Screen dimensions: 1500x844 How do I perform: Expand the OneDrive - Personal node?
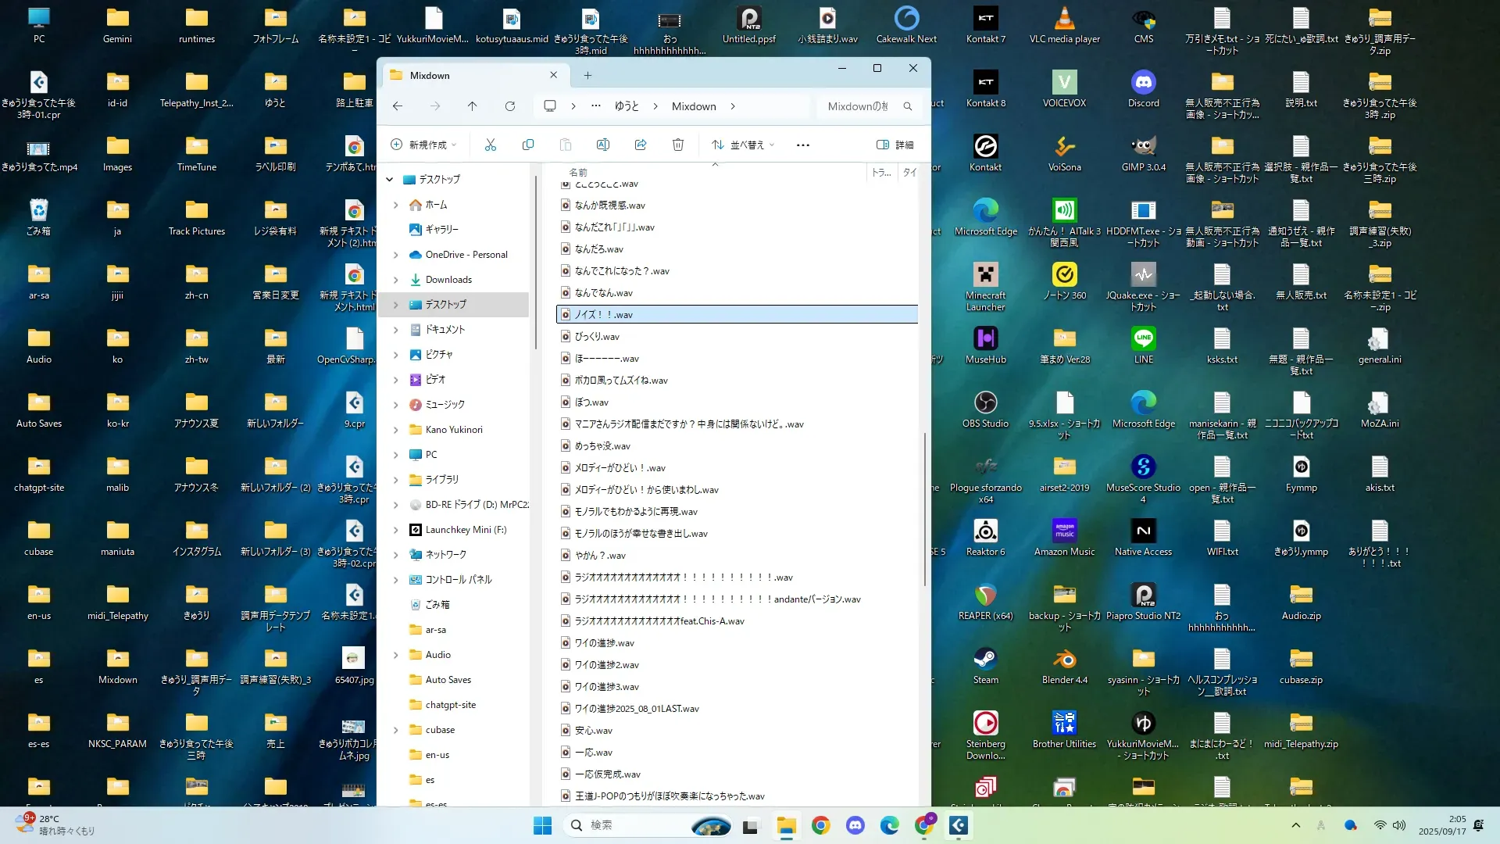[x=396, y=255]
